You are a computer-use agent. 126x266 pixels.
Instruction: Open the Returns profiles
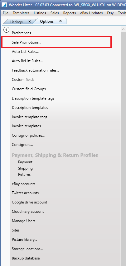(24, 175)
